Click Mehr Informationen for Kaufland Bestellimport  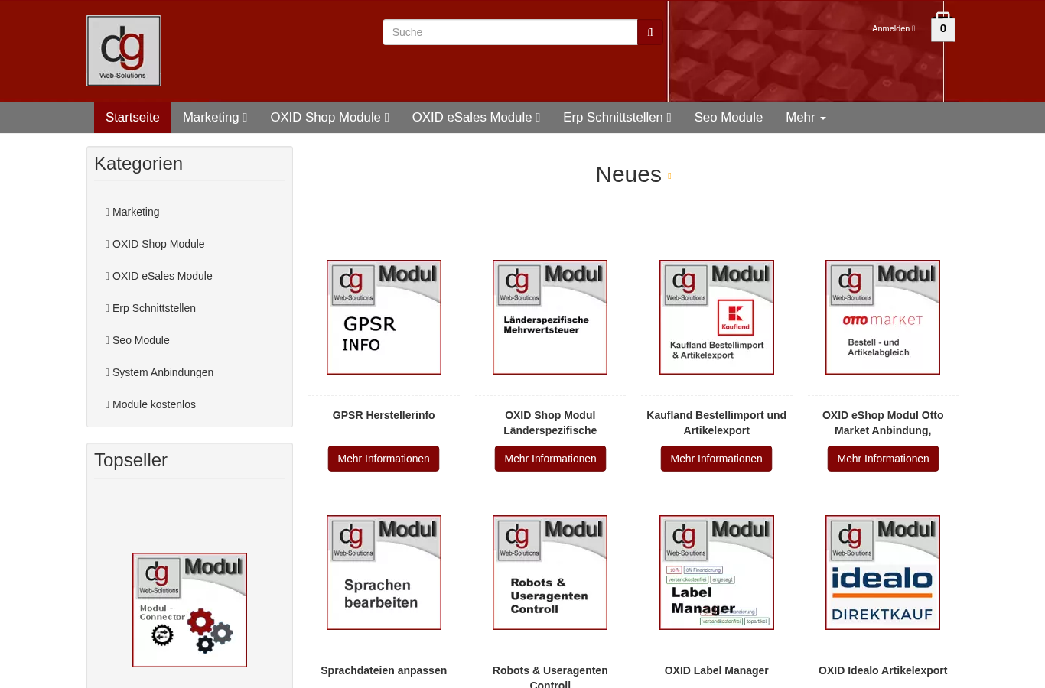pyautogui.click(x=717, y=459)
